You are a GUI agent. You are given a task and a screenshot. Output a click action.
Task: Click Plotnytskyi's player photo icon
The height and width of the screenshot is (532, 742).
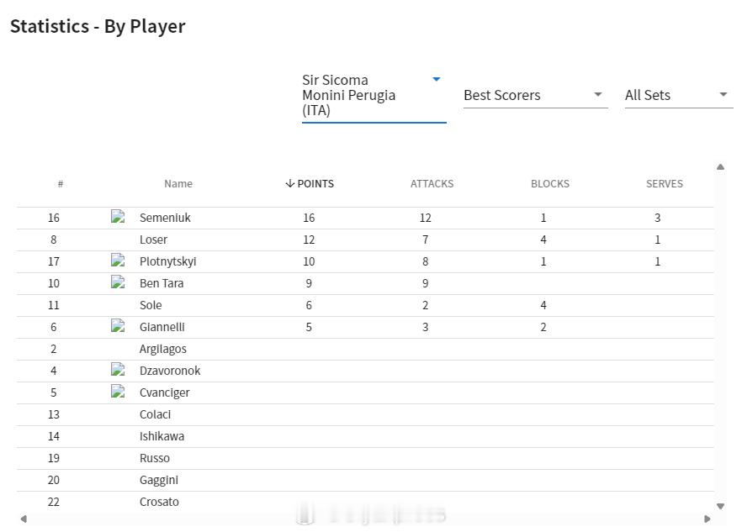(118, 261)
